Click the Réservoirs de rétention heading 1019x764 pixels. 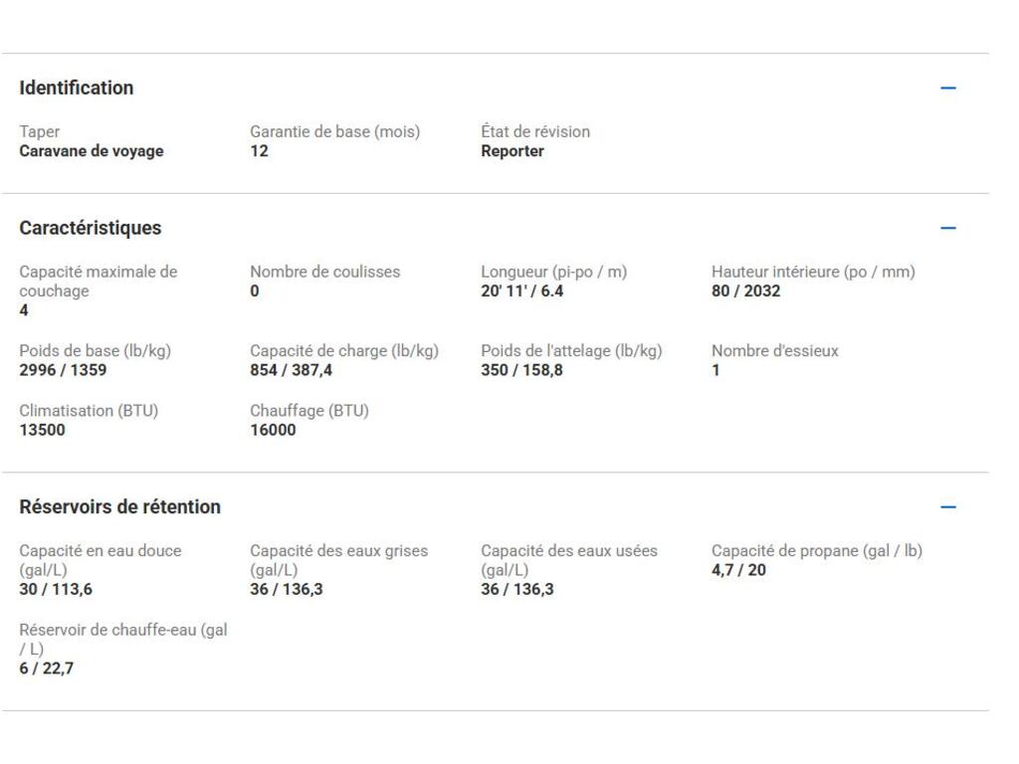point(120,507)
